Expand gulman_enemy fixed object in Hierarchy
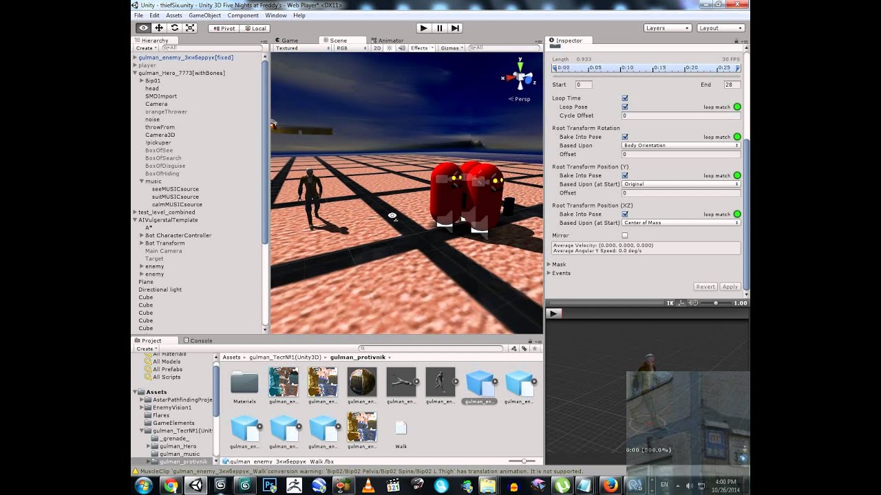881x495 pixels. (x=135, y=58)
